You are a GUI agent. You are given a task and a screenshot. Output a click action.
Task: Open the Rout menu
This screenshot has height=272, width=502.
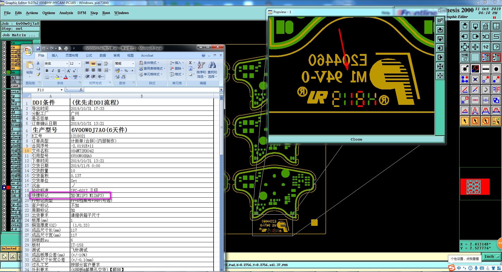coord(106,13)
